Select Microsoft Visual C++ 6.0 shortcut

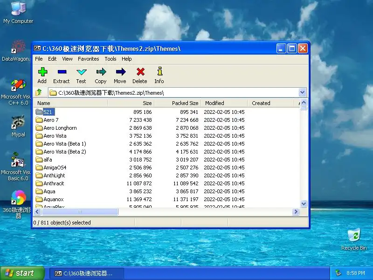16,92
